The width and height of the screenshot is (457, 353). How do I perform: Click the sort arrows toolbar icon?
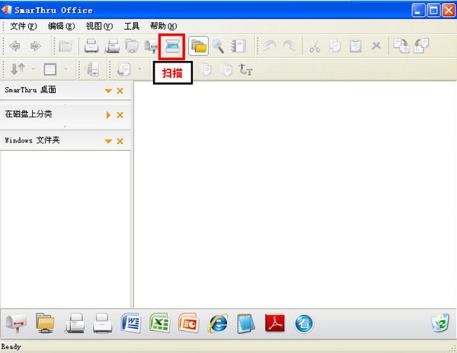18,69
